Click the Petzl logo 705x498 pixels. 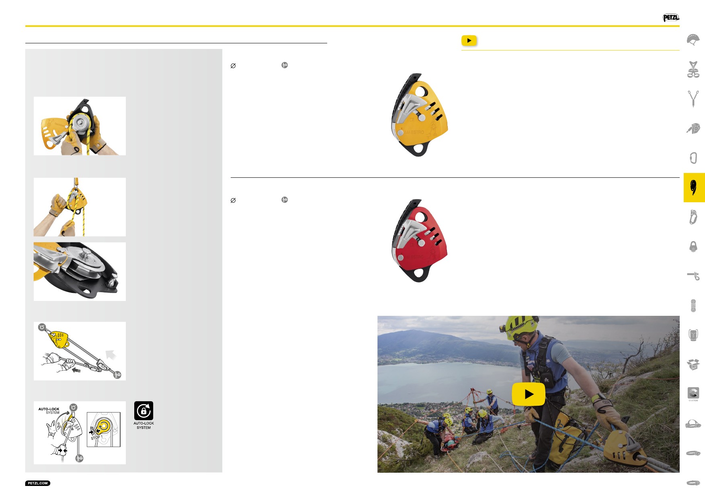point(671,18)
